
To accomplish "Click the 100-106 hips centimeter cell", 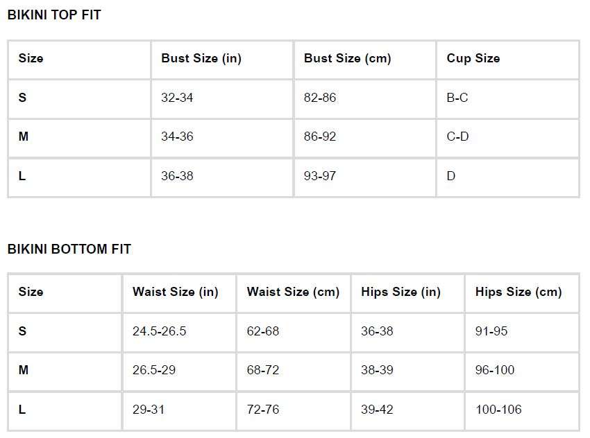I will point(498,410).
